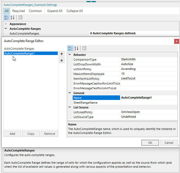
Task: Click Collapse All
Action: click(x=75, y=11)
